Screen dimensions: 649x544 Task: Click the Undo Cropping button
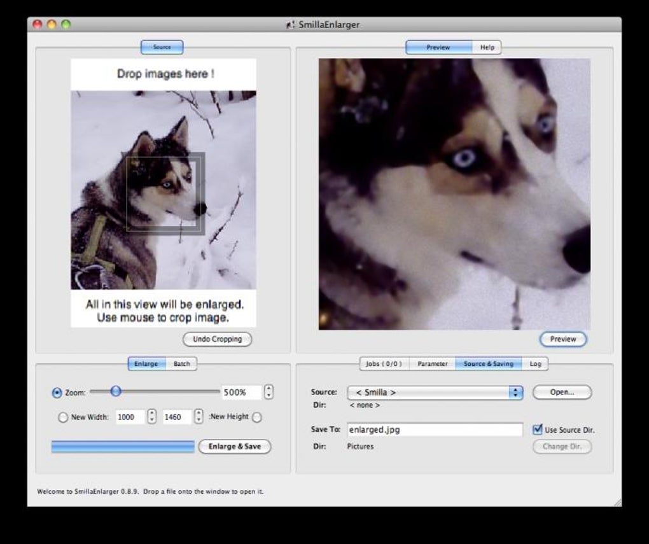click(217, 339)
